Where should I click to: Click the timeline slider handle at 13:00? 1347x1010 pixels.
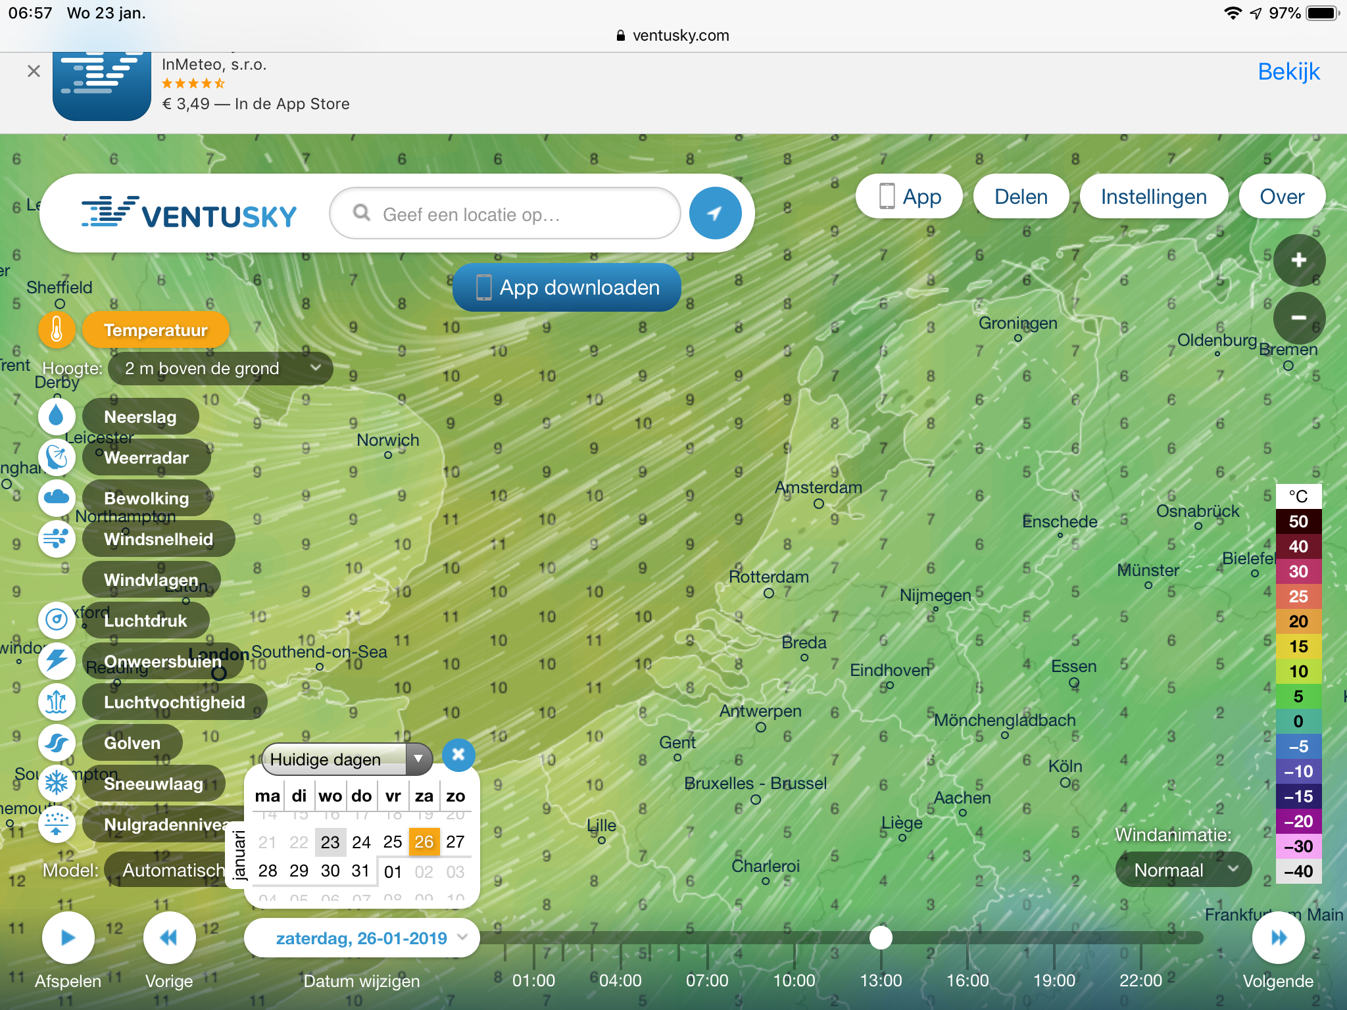click(881, 938)
